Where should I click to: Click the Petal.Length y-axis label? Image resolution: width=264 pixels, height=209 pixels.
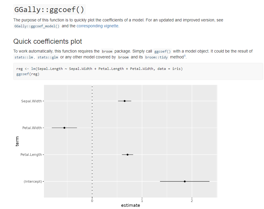[x=31, y=155]
